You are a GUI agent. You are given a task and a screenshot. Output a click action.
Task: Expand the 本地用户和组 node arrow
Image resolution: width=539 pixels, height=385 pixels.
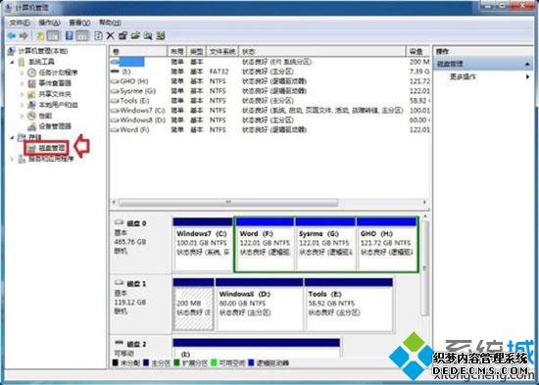(23, 105)
